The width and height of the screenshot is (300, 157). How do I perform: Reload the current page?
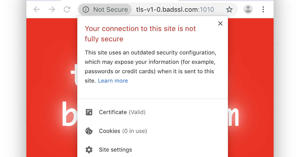(x=67, y=9)
